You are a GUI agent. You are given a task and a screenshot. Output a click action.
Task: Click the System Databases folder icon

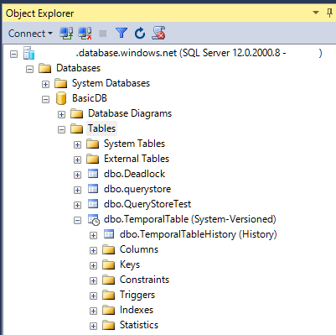(60, 83)
